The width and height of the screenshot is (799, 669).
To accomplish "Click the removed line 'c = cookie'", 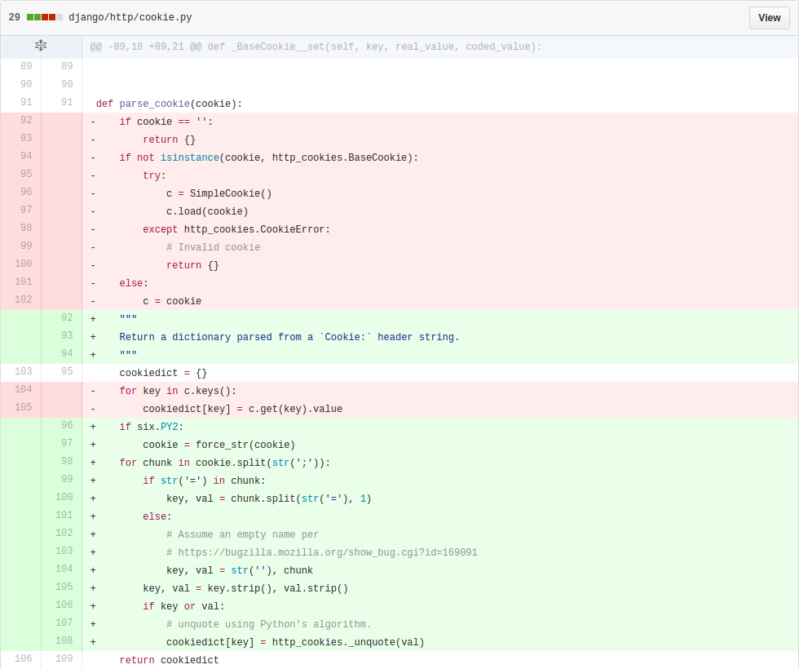I will tap(172, 301).
